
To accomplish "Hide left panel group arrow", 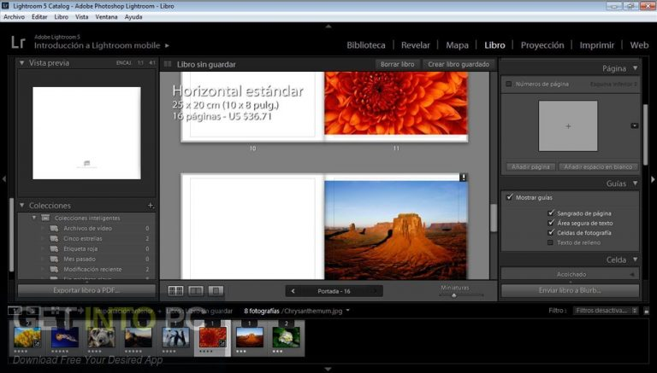I will 3,179.
